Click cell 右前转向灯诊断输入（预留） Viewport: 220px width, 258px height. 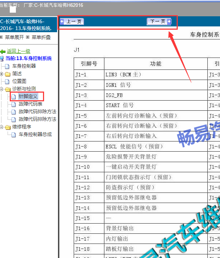pyautogui.click(x=156, y=126)
